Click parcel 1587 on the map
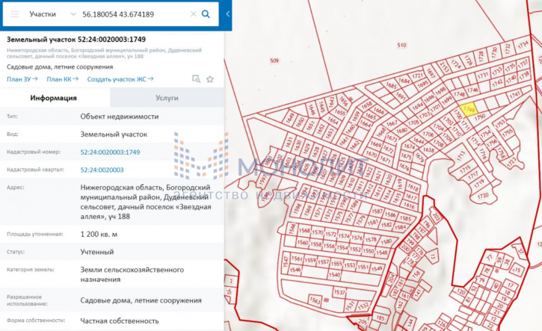The width and height of the screenshot is (542, 331). [x=377, y=211]
